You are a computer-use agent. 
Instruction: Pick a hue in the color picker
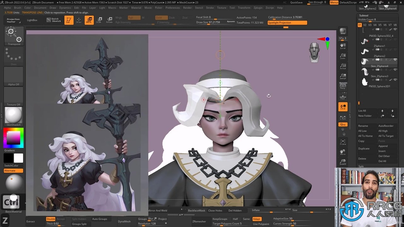point(13,138)
